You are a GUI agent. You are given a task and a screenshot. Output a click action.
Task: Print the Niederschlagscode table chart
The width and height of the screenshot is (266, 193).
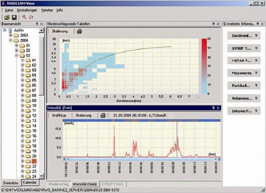point(79,31)
